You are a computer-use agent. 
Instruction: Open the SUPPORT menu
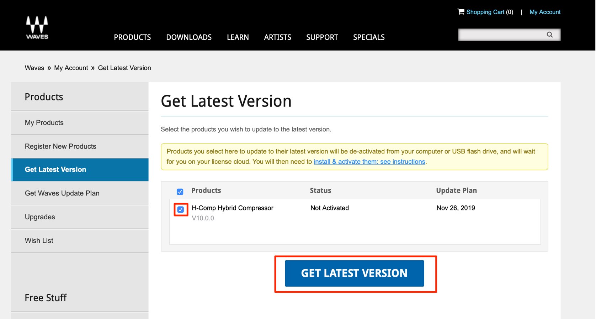pyautogui.click(x=322, y=37)
